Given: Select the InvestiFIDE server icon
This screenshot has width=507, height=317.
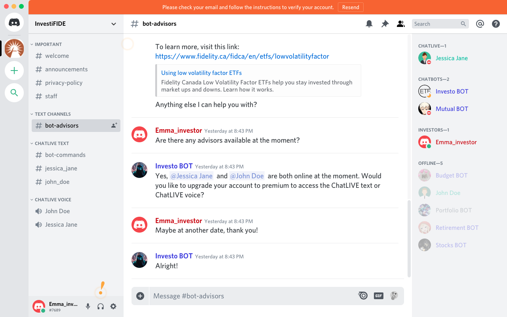Looking at the screenshot, I should click(14, 49).
